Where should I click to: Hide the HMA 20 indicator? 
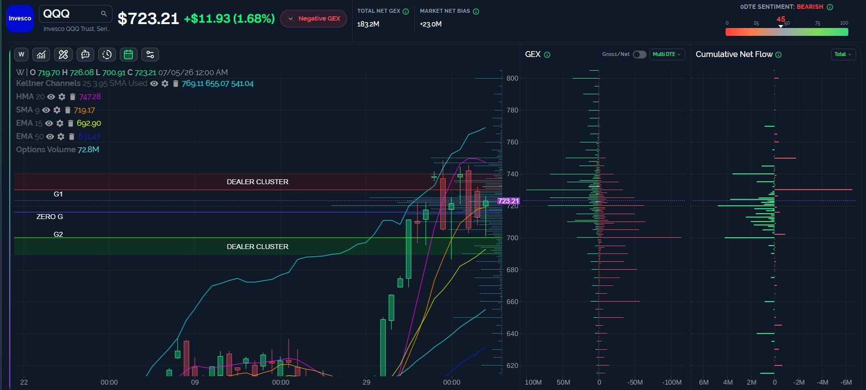click(x=51, y=97)
